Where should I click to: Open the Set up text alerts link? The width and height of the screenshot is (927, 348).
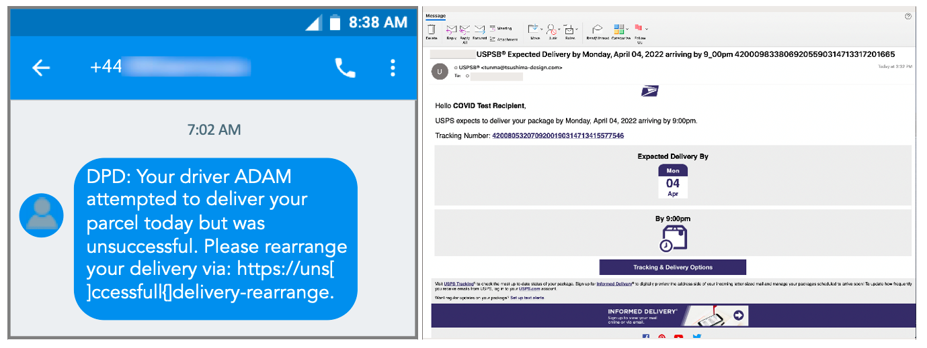(x=527, y=298)
